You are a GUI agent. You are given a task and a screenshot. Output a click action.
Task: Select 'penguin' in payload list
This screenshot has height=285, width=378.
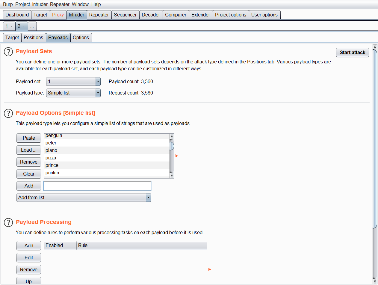click(x=107, y=136)
